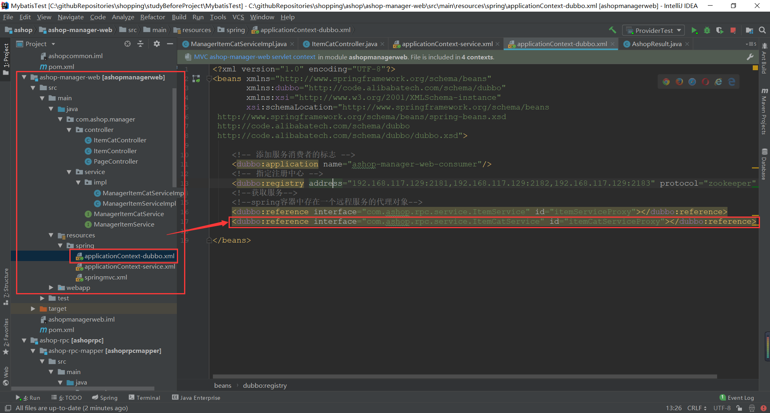Click the Project panel vertical scrollbar
This screenshot has width=770, height=413.
click(174, 138)
